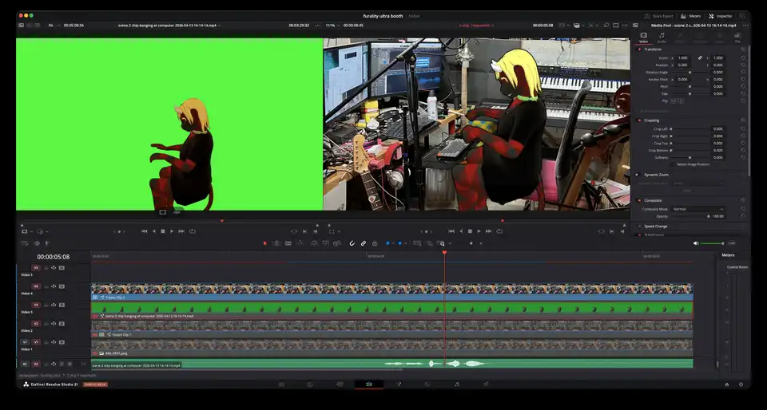Toggle the Position Lock padlock icon

click(x=375, y=243)
